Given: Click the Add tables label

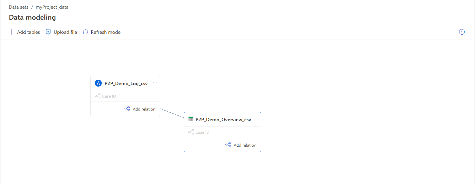Looking at the screenshot, I should point(29,32).
